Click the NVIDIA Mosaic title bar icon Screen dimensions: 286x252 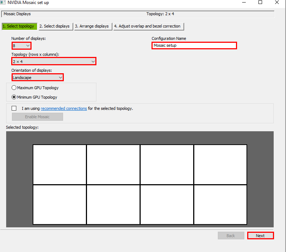[3, 3]
